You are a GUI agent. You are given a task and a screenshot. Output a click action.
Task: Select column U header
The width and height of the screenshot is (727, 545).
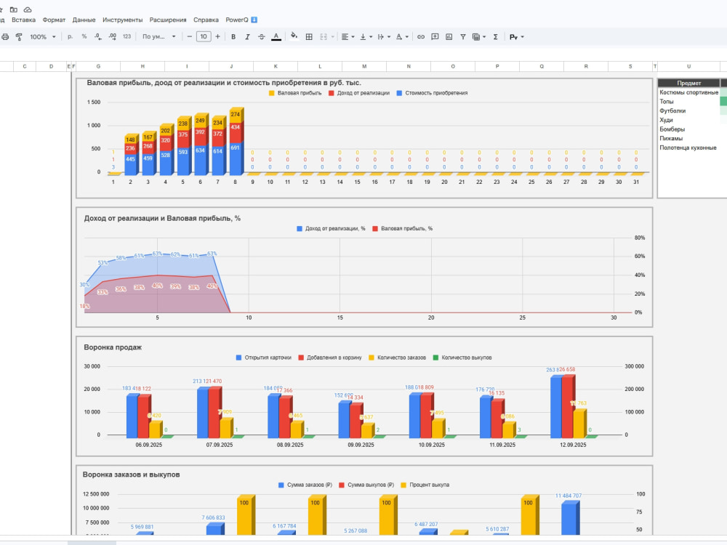[688, 66]
